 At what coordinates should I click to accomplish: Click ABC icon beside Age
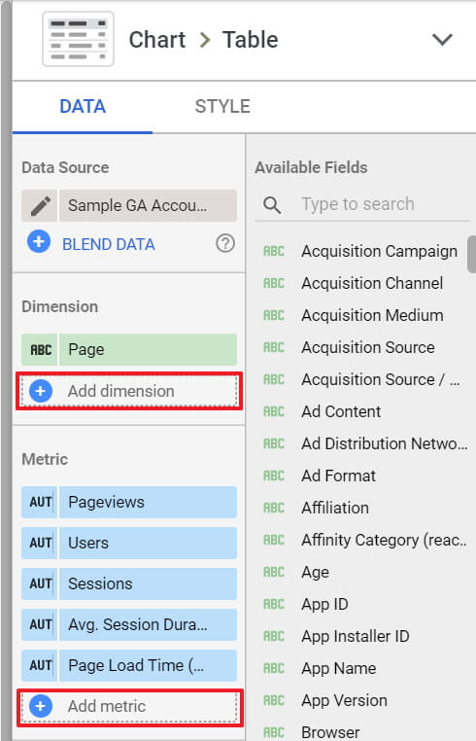pyautogui.click(x=274, y=573)
